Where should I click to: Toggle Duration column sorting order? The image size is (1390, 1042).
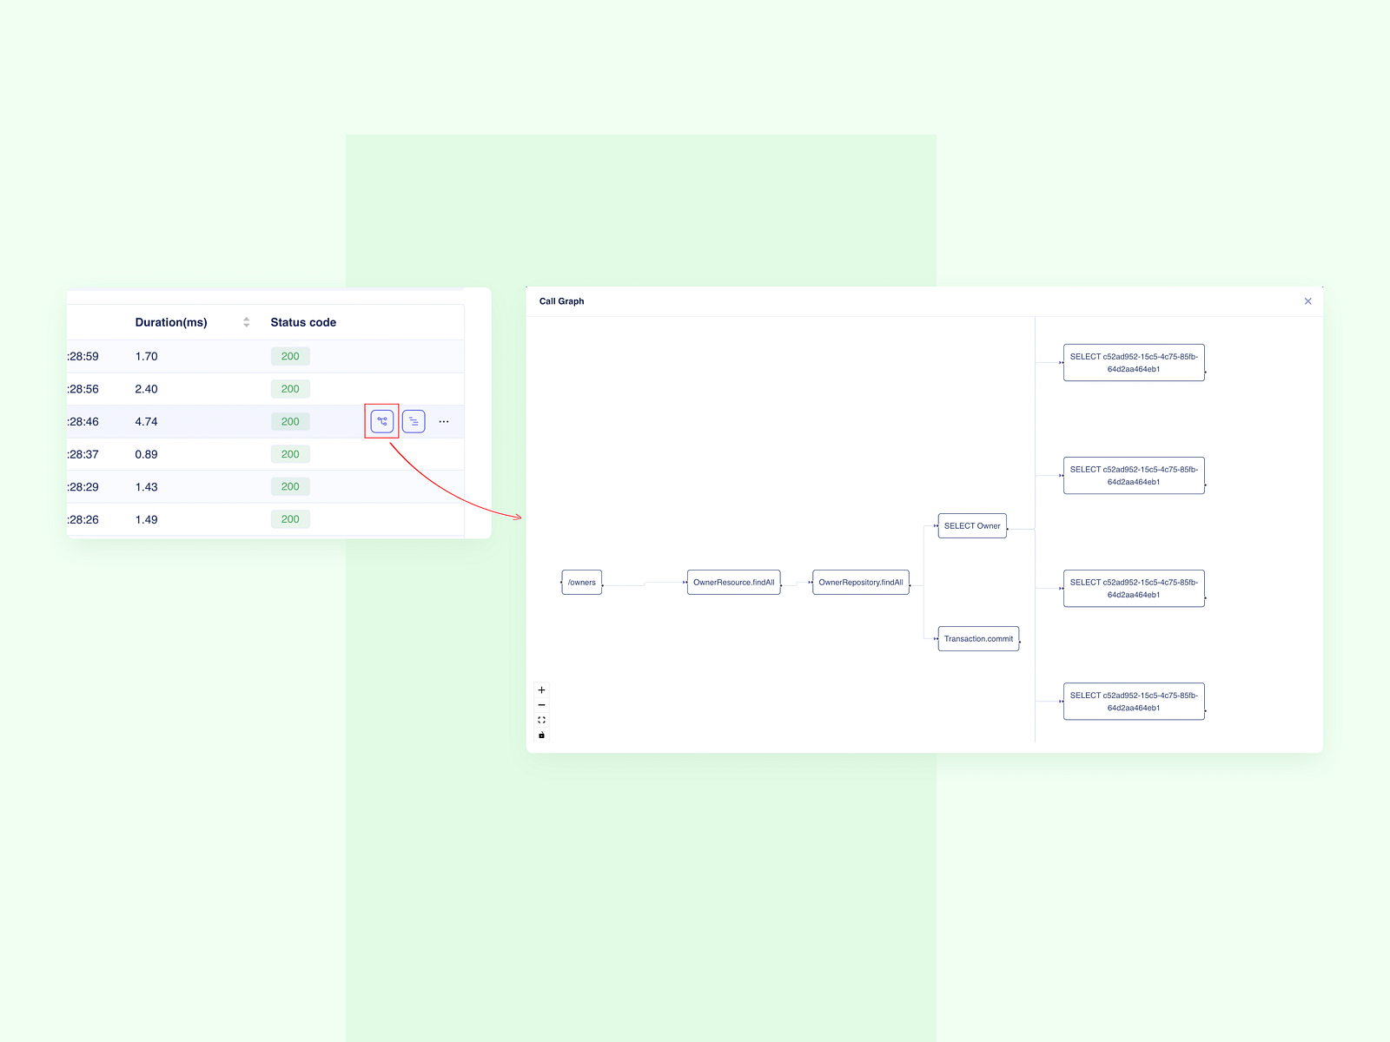point(246,322)
